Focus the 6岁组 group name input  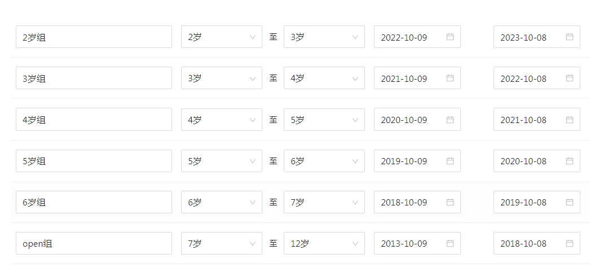[94, 202]
